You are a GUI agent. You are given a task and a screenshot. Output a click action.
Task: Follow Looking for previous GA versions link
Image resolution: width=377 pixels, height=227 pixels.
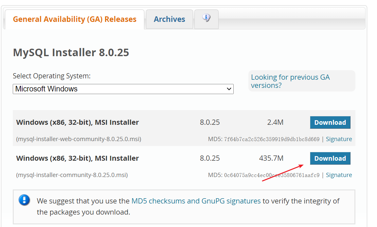coord(290,81)
